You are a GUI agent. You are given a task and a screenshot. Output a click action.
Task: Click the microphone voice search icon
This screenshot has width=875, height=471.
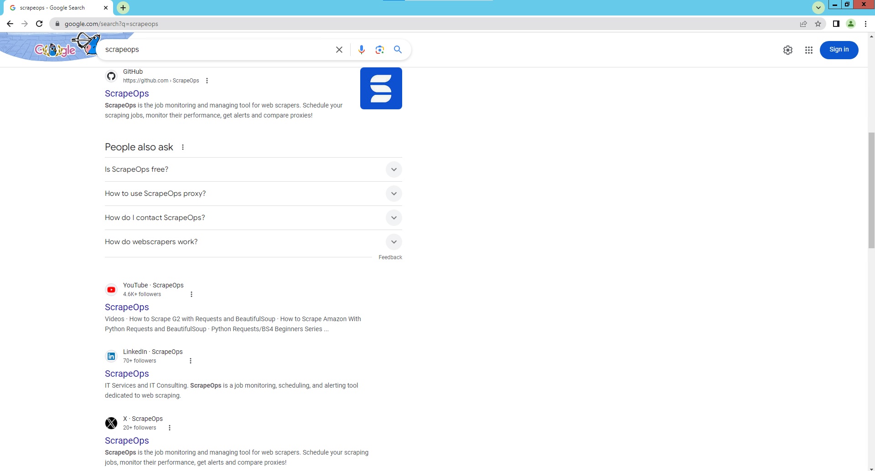pyautogui.click(x=362, y=50)
